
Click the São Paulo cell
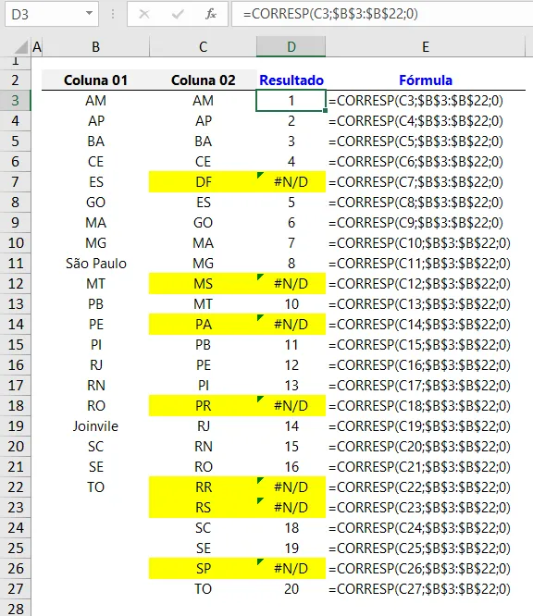[95, 264]
